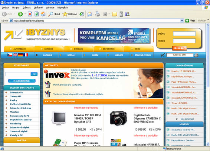210x151 pixels.
Task: Click the printer icon beside cart total
Action: pyautogui.click(x=197, y=55)
